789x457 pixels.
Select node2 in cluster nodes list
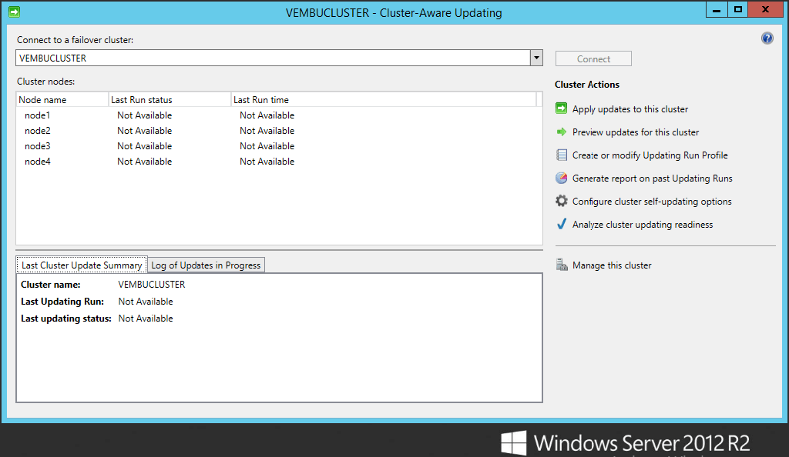(37, 131)
